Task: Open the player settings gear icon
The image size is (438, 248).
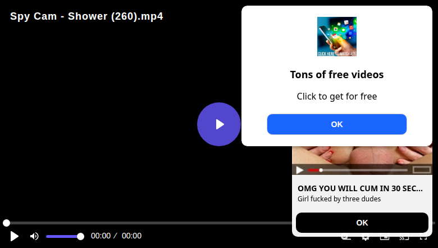Action: (x=366, y=238)
